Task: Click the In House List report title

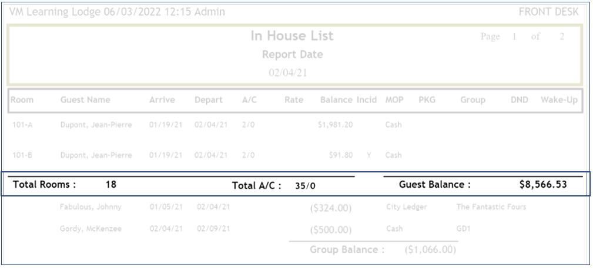Action: 292,36
